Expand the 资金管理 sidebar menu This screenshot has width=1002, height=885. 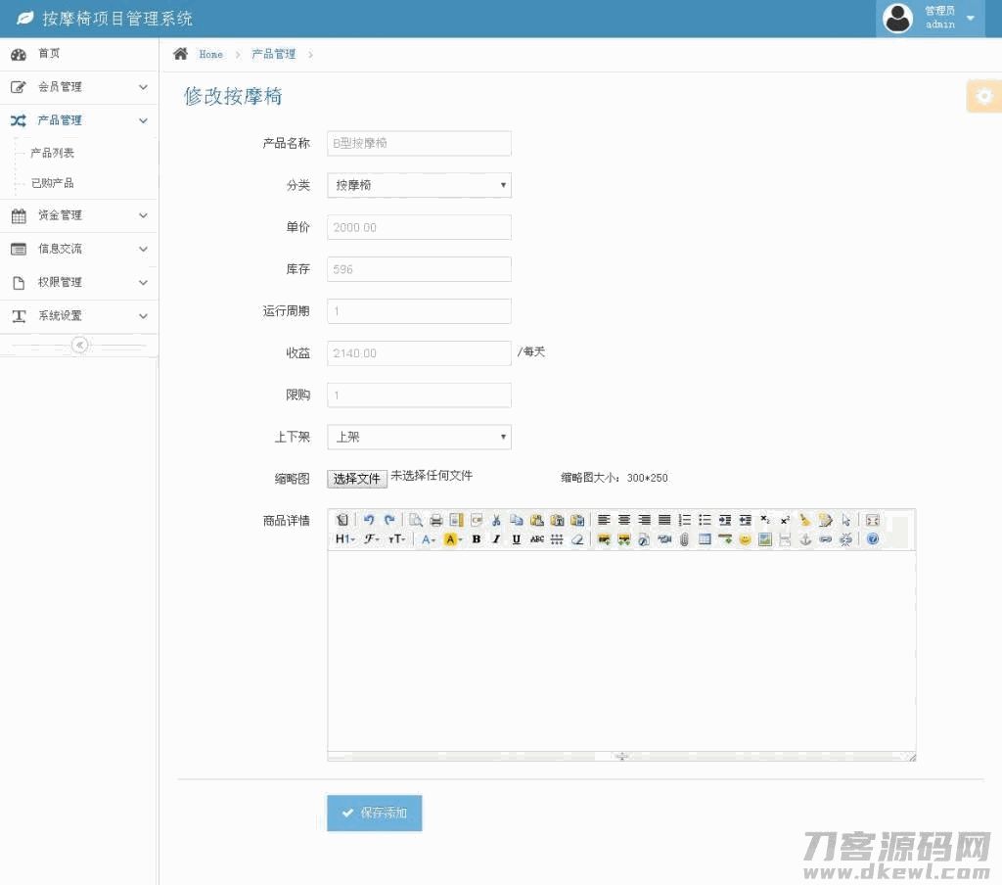78,215
